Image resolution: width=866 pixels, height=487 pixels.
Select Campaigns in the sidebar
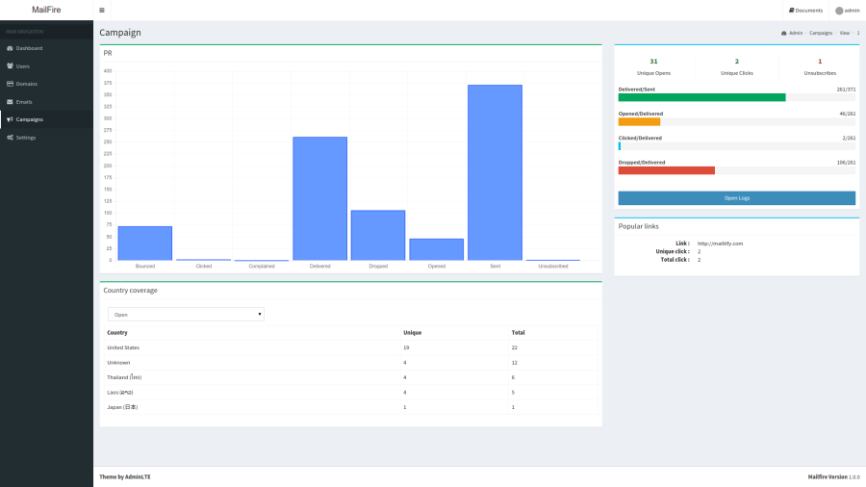click(46, 119)
